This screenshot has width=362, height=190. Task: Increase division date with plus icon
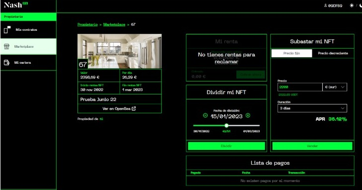pyautogui.click(x=248, y=115)
